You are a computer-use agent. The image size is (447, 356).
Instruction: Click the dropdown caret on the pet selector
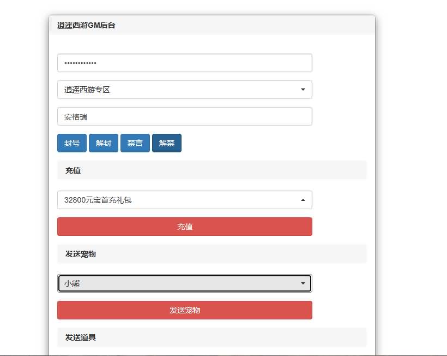(x=303, y=283)
